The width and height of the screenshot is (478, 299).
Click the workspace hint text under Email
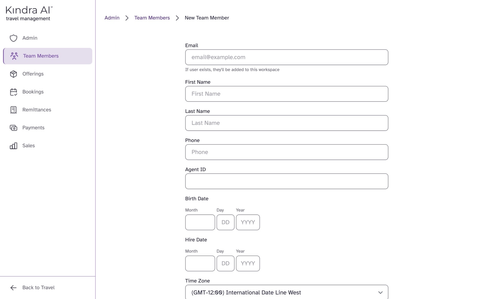(232, 70)
